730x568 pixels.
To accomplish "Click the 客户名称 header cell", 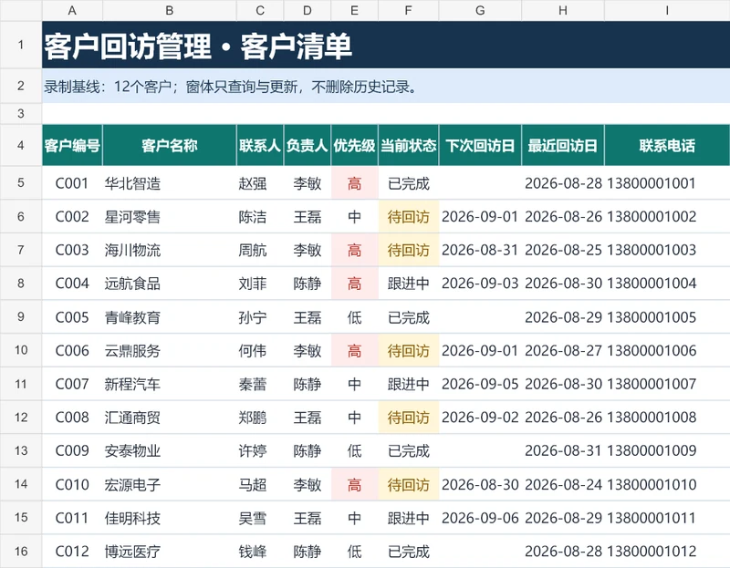I will point(170,145).
